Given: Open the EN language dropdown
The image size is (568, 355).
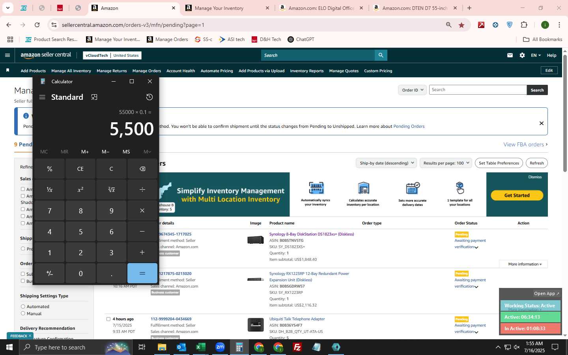Looking at the screenshot, I should click(536, 55).
